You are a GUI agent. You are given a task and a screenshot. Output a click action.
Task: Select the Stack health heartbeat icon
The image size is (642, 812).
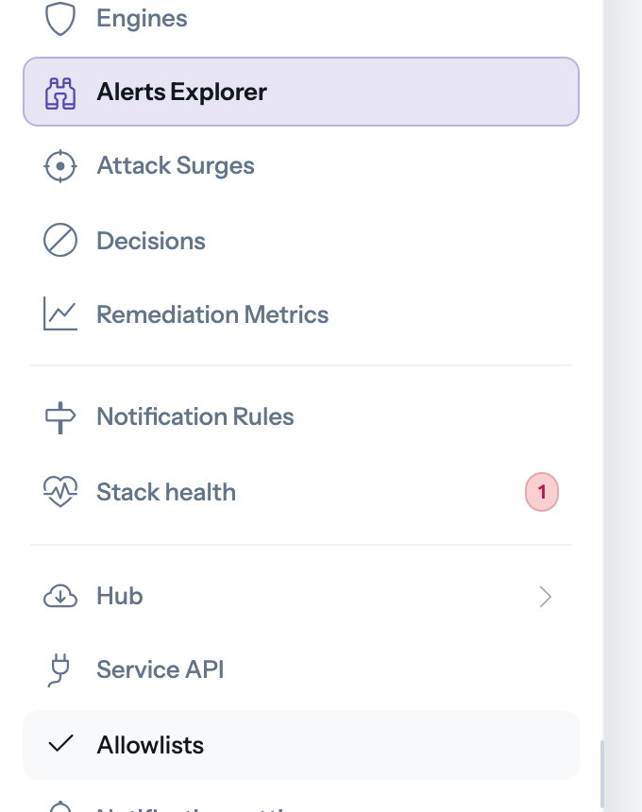coord(60,491)
